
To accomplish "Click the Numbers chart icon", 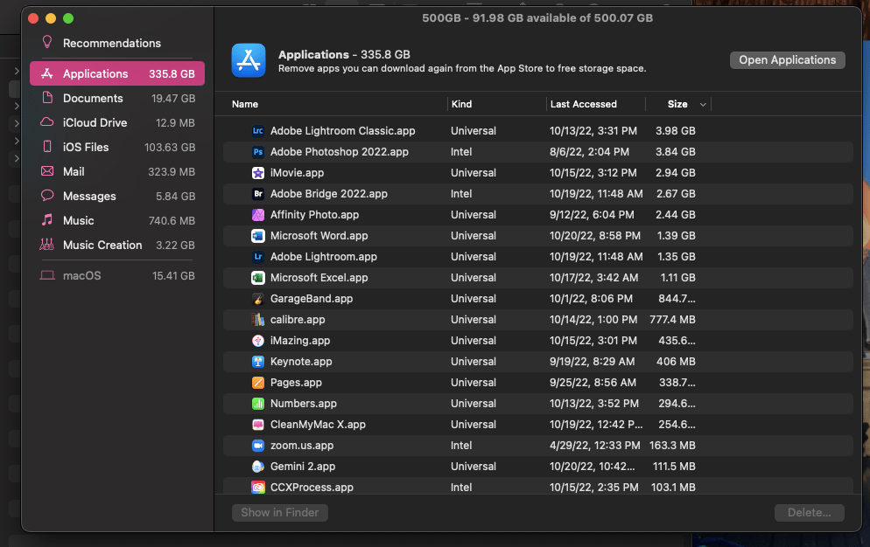I will [x=258, y=404].
